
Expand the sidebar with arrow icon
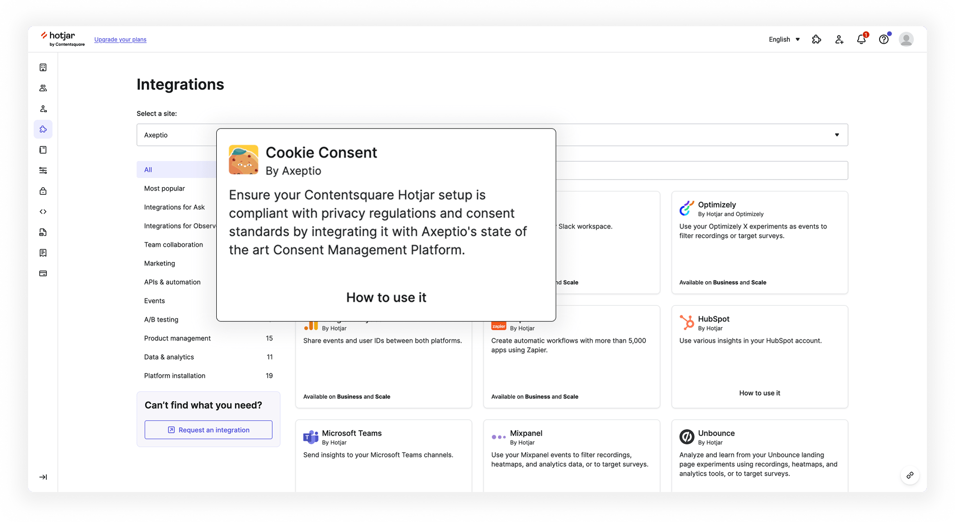(43, 477)
